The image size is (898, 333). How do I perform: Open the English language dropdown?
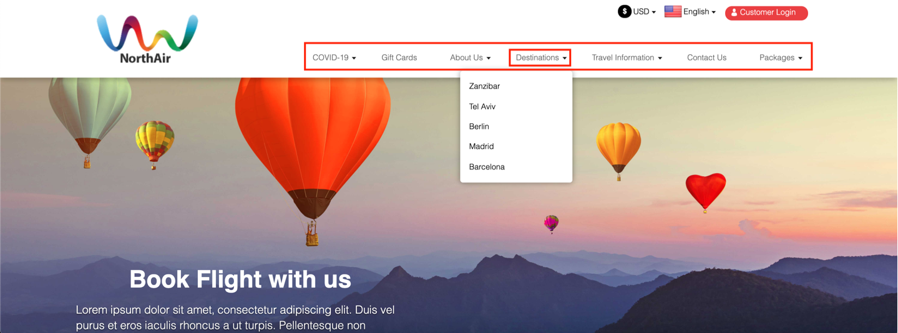tap(690, 11)
